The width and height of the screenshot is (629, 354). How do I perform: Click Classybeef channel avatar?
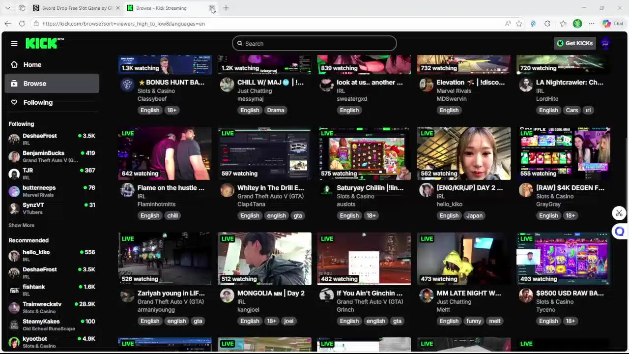[127, 85]
